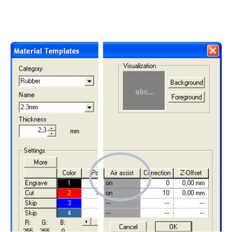Choose the Foreground visualization button

(x=186, y=97)
